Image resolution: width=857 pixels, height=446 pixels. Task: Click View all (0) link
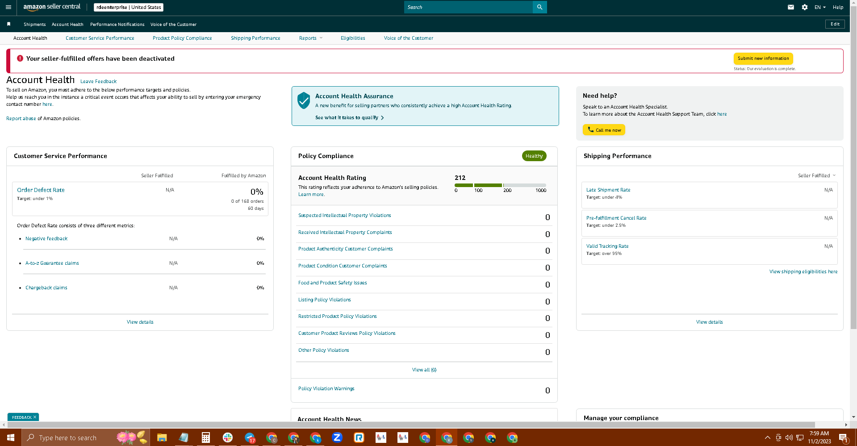tap(424, 370)
